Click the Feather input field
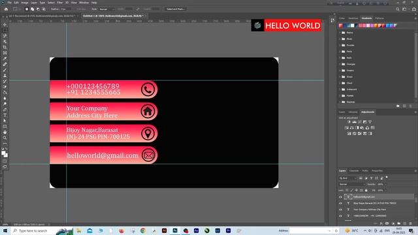Screen dimensions: 418x235 pos(65,9)
